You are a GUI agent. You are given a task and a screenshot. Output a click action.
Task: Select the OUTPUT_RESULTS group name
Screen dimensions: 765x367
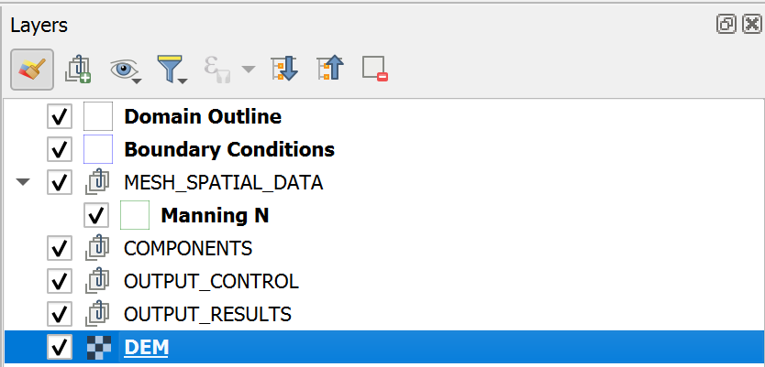tap(207, 314)
